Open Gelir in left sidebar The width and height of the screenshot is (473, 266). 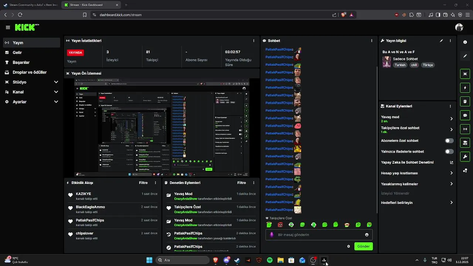click(x=31, y=52)
